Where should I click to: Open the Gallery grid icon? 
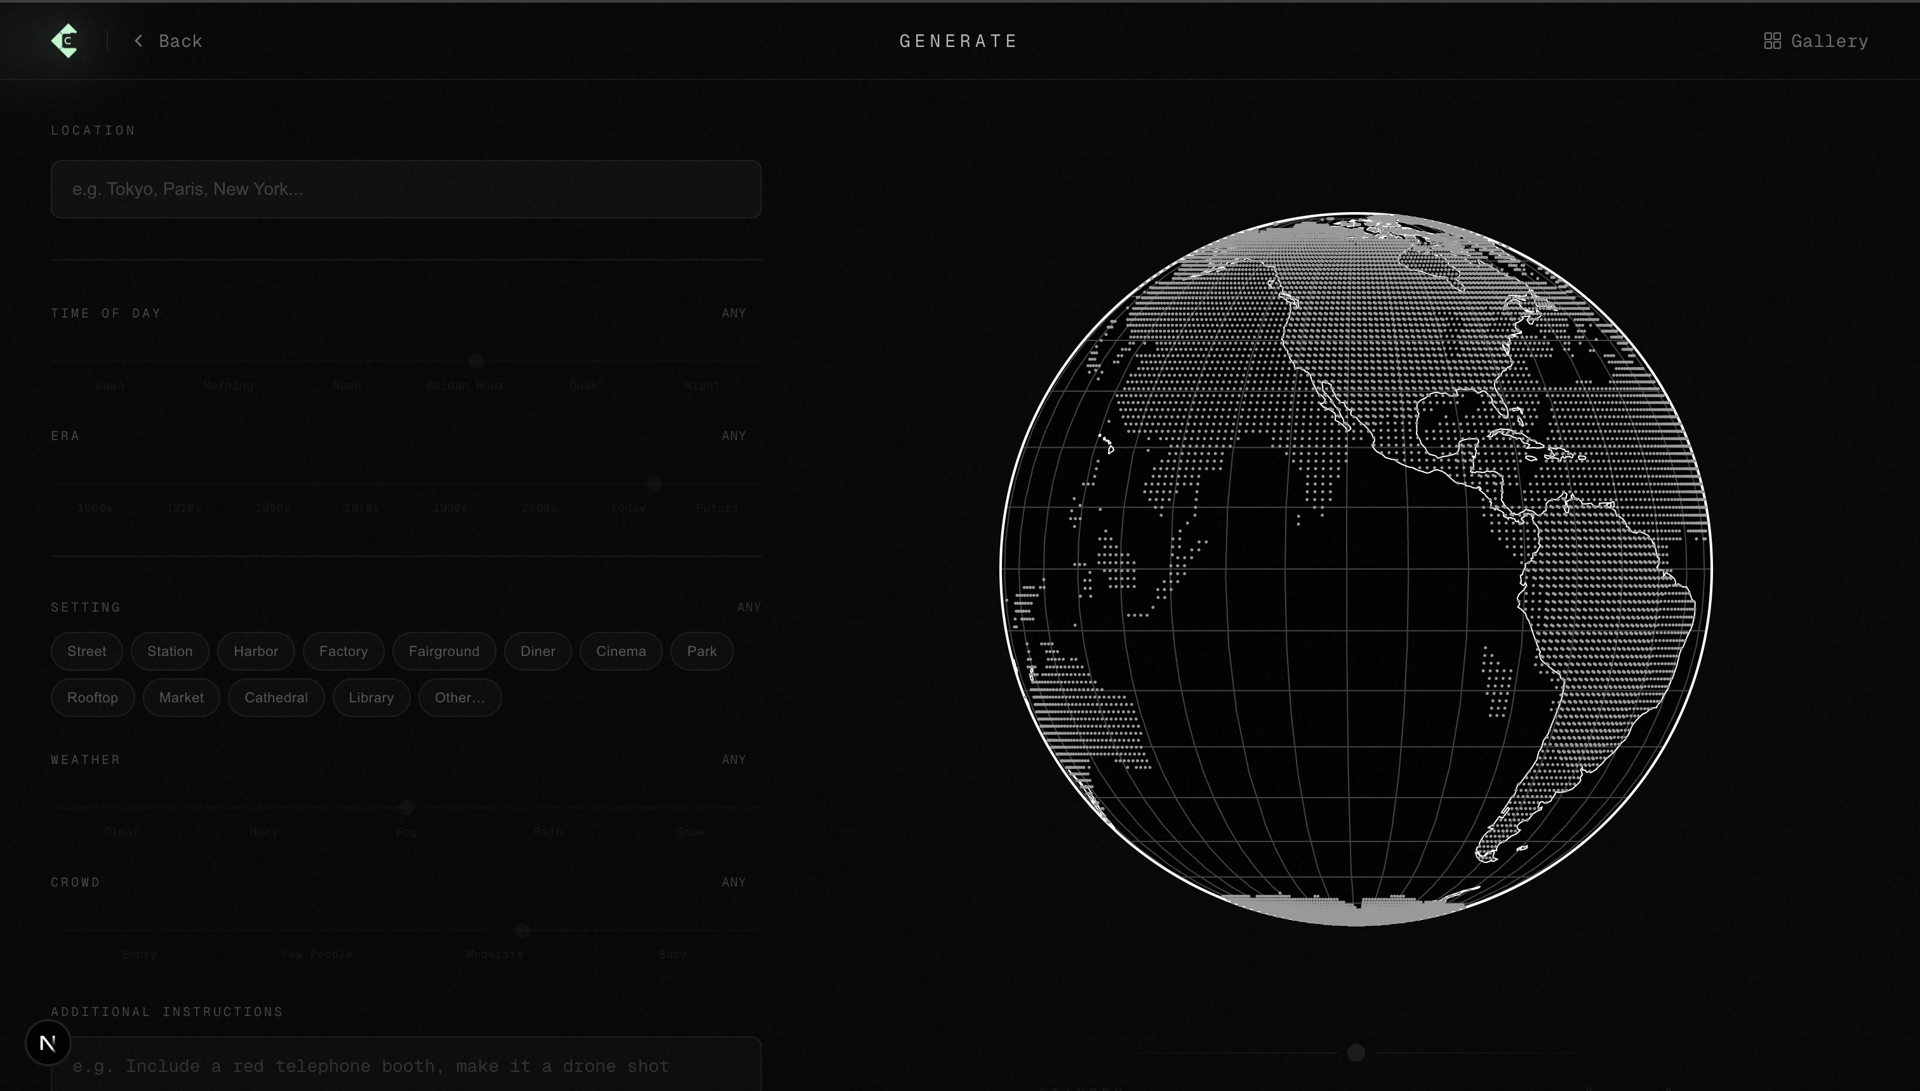click(x=1771, y=41)
